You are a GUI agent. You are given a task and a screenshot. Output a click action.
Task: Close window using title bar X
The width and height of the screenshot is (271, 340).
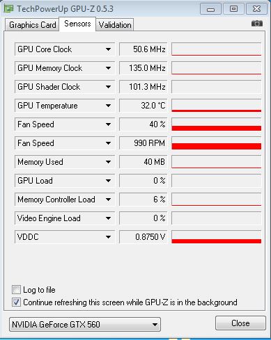256,9
